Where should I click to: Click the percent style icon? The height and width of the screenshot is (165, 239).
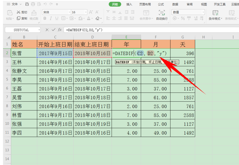tap(183, 18)
